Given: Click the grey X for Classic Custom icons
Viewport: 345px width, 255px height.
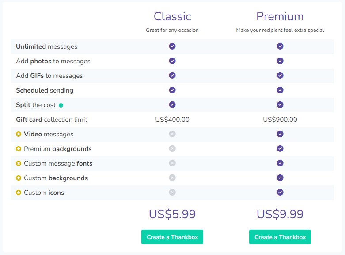Looking at the screenshot, I should click(172, 192).
